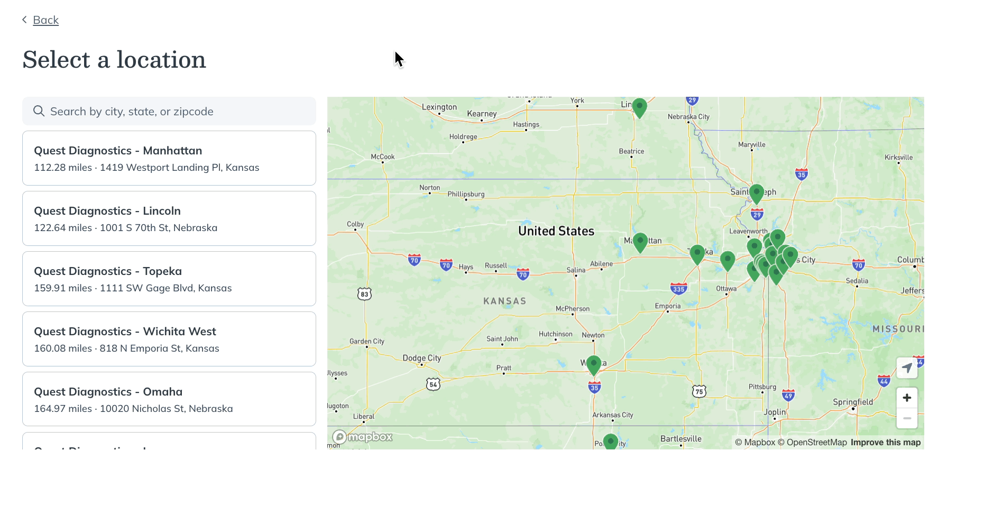Click the magnifying glass search icon
This screenshot has width=994, height=514.
pyautogui.click(x=39, y=111)
